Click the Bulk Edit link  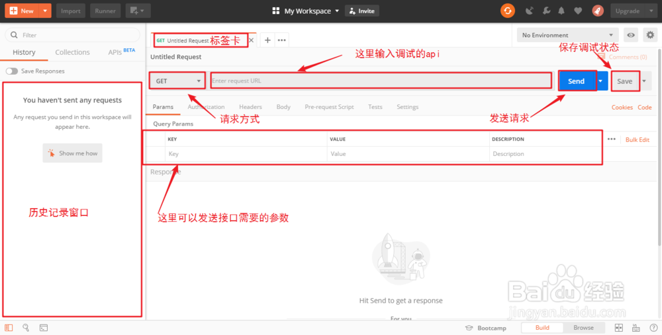pos(637,139)
